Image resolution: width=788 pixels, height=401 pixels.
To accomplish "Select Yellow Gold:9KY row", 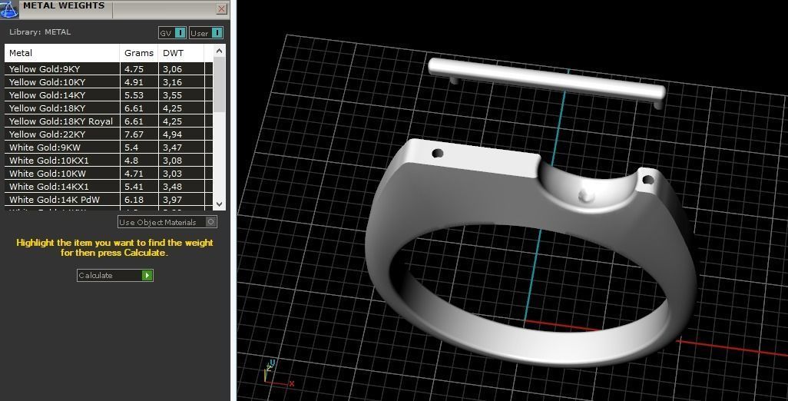I will click(108, 69).
